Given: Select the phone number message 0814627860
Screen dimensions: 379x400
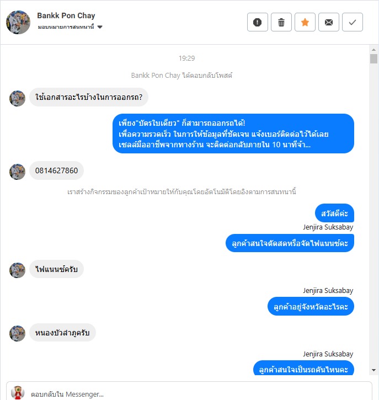Looking at the screenshot, I should click(56, 170).
